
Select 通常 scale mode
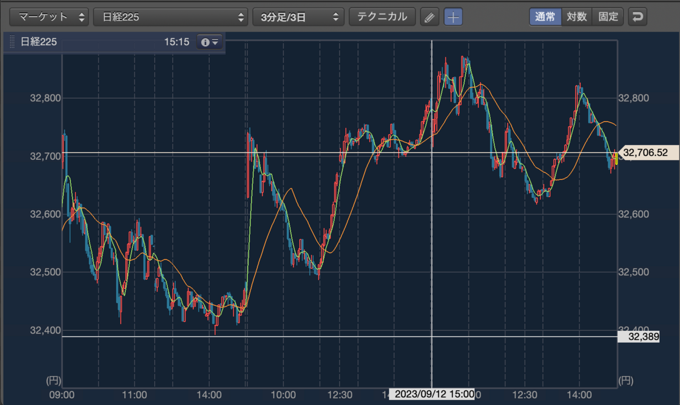click(546, 16)
